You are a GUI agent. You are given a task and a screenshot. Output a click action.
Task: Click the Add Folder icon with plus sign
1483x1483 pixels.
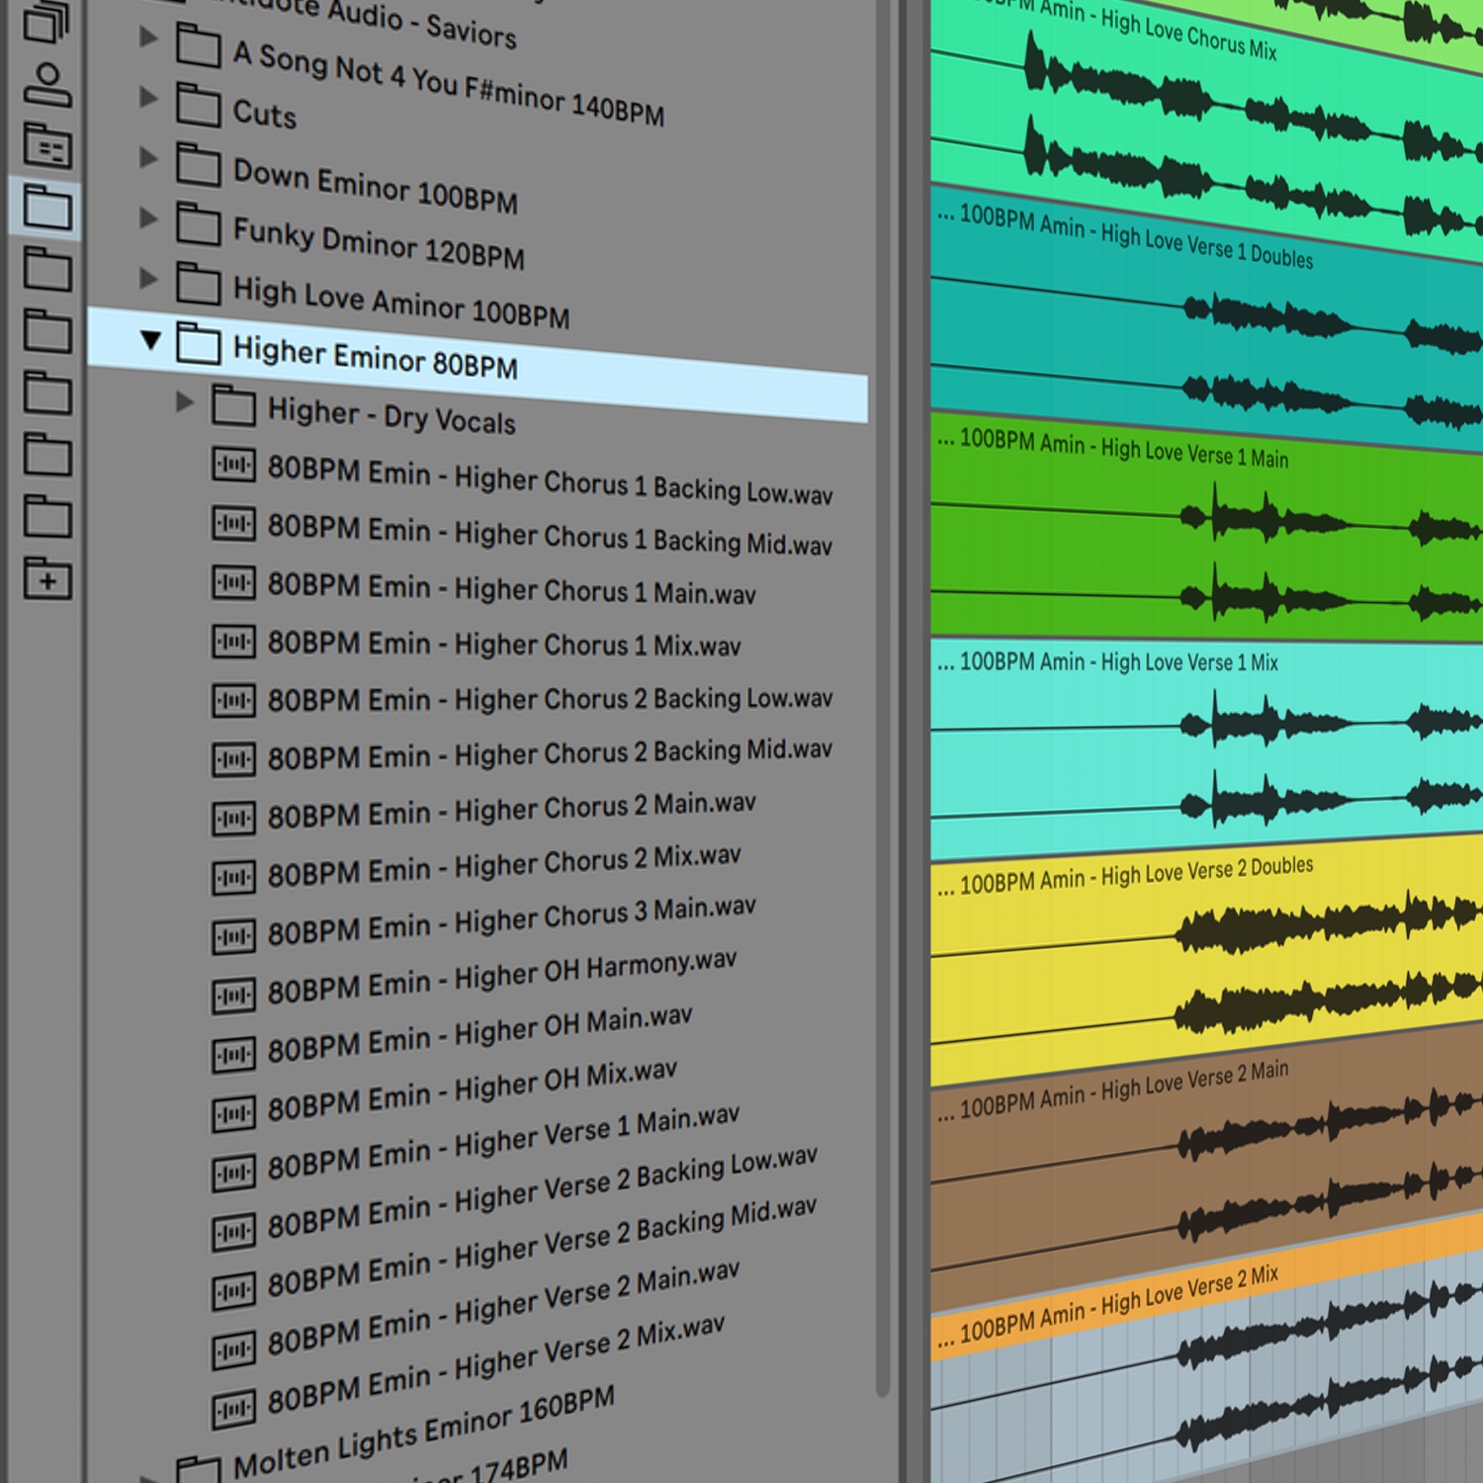click(x=47, y=579)
